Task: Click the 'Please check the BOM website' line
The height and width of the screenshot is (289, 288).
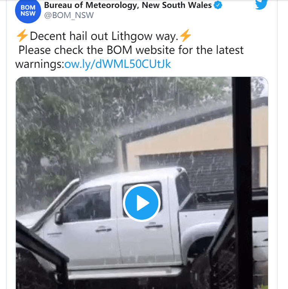Action: click(x=131, y=50)
